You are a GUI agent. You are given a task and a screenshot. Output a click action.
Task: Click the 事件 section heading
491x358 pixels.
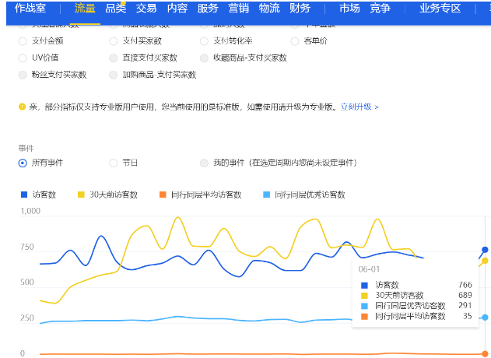coord(26,148)
